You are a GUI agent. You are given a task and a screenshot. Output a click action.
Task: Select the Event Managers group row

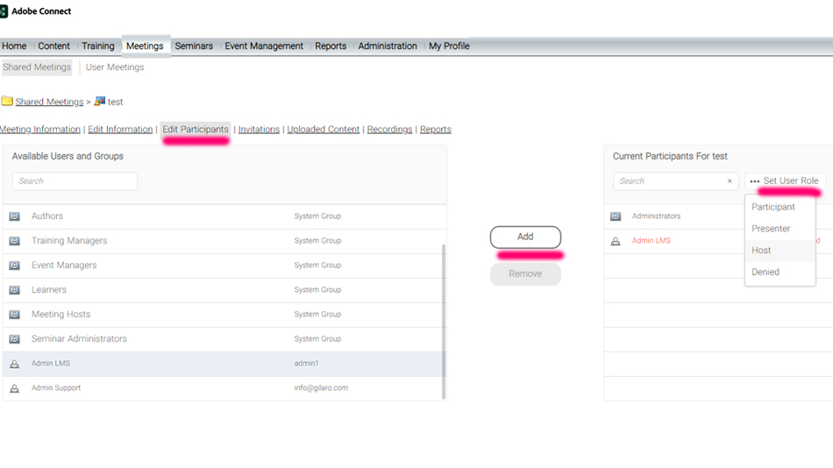click(222, 266)
